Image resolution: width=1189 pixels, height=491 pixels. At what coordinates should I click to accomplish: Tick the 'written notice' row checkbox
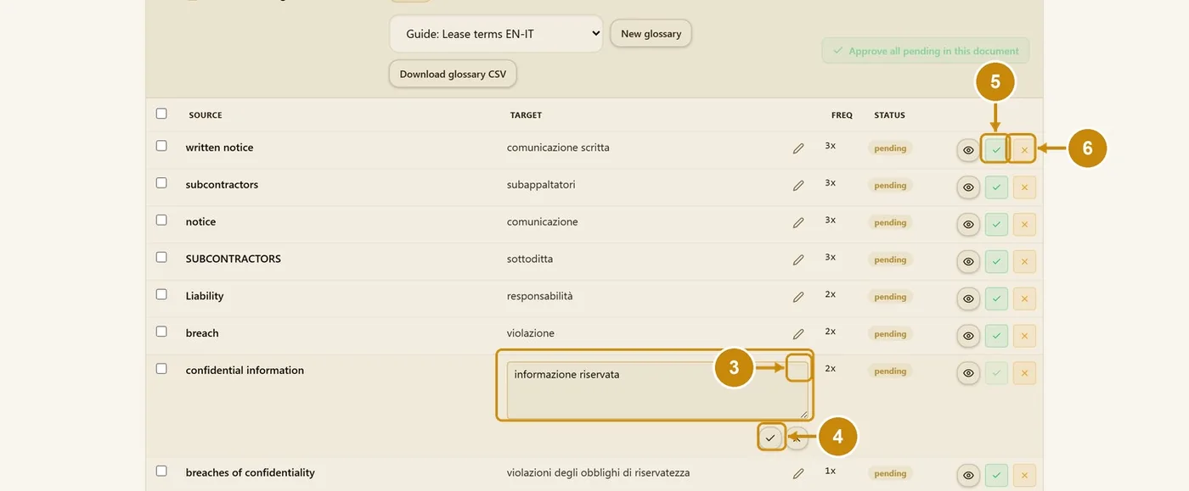pyautogui.click(x=161, y=146)
